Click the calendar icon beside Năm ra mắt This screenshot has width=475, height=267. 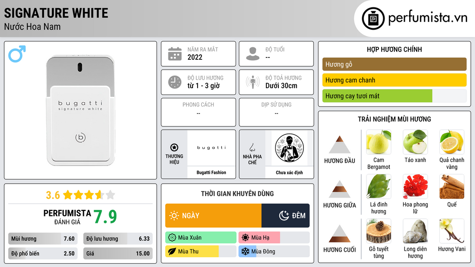175,54
